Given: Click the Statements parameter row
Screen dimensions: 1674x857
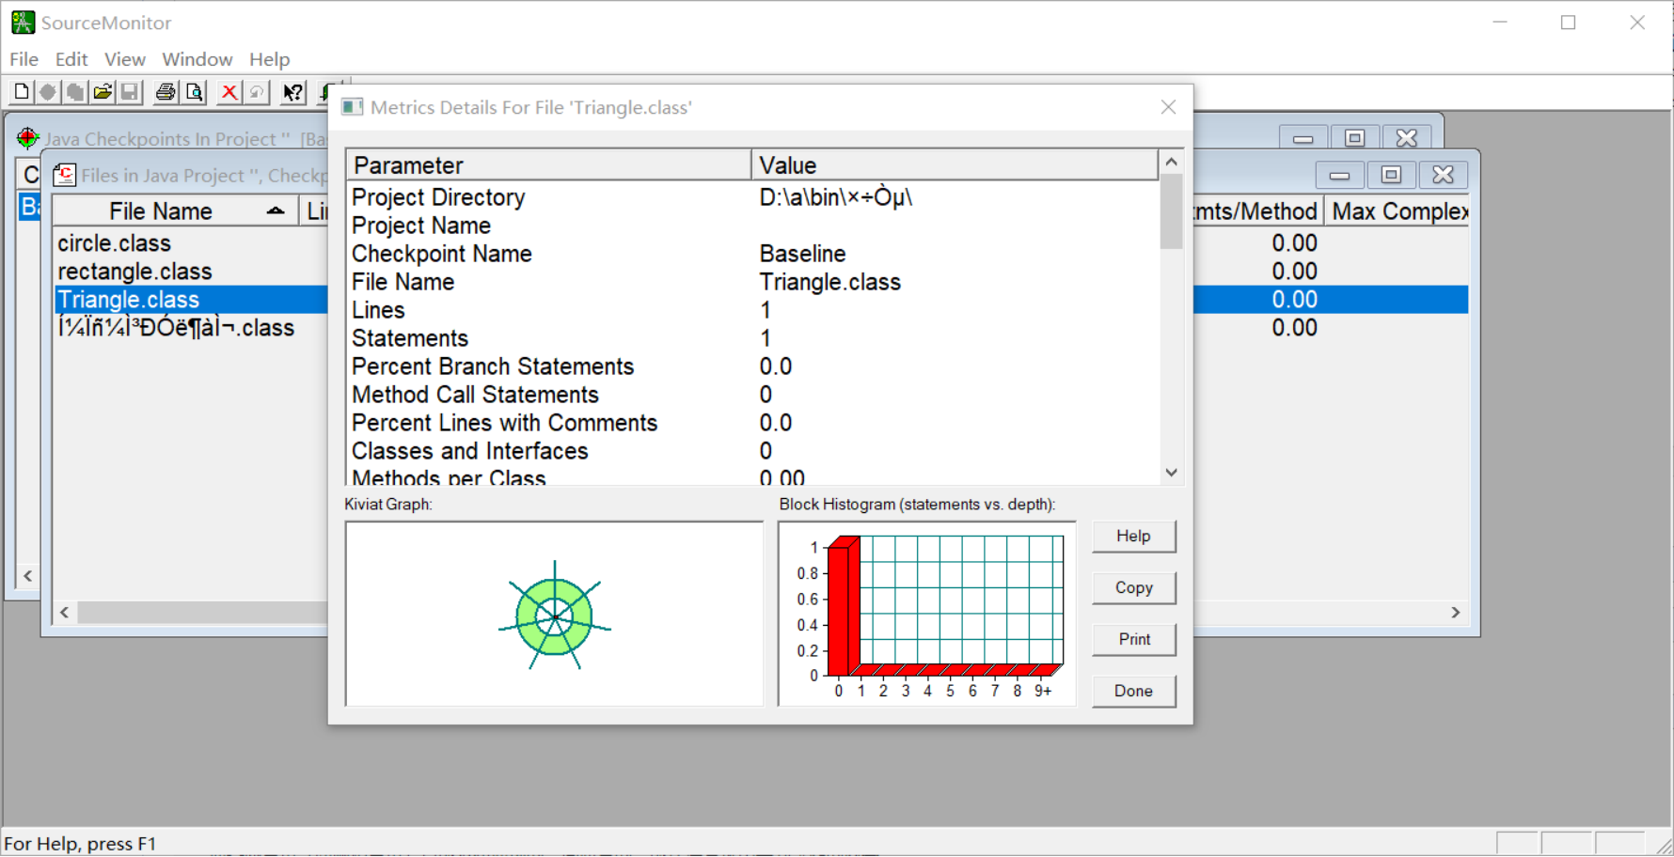Looking at the screenshot, I should (x=752, y=338).
